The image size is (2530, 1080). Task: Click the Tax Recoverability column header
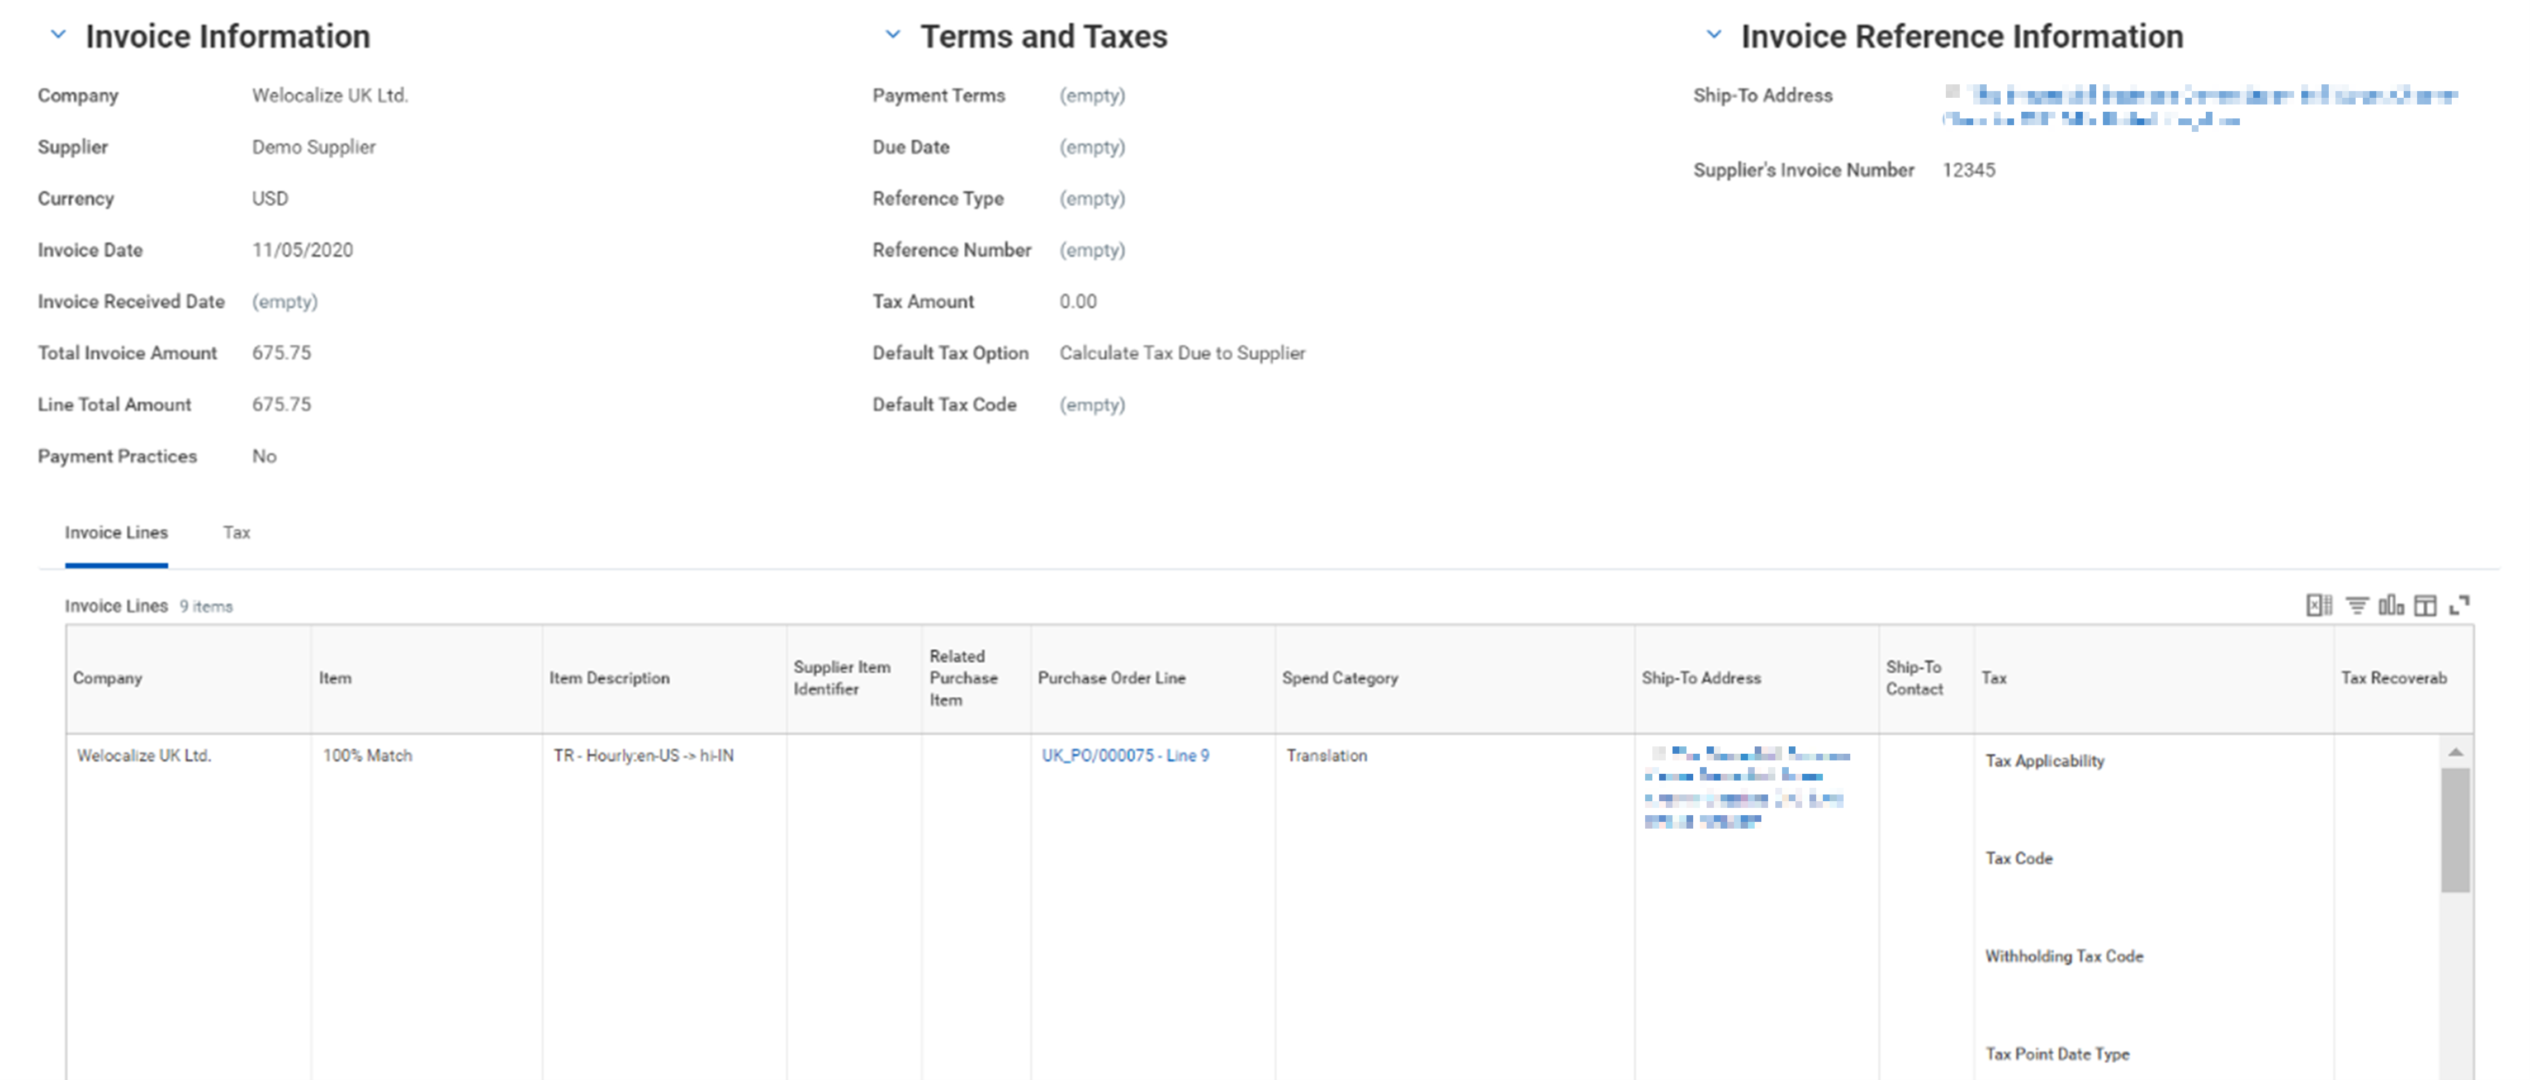tap(2396, 678)
